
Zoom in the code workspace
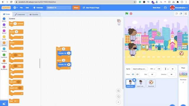[x=118, y=91]
